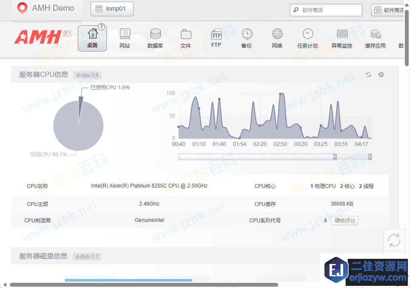Click the 已使用CPU 1.9% label
410x288 pixels.
(110, 87)
